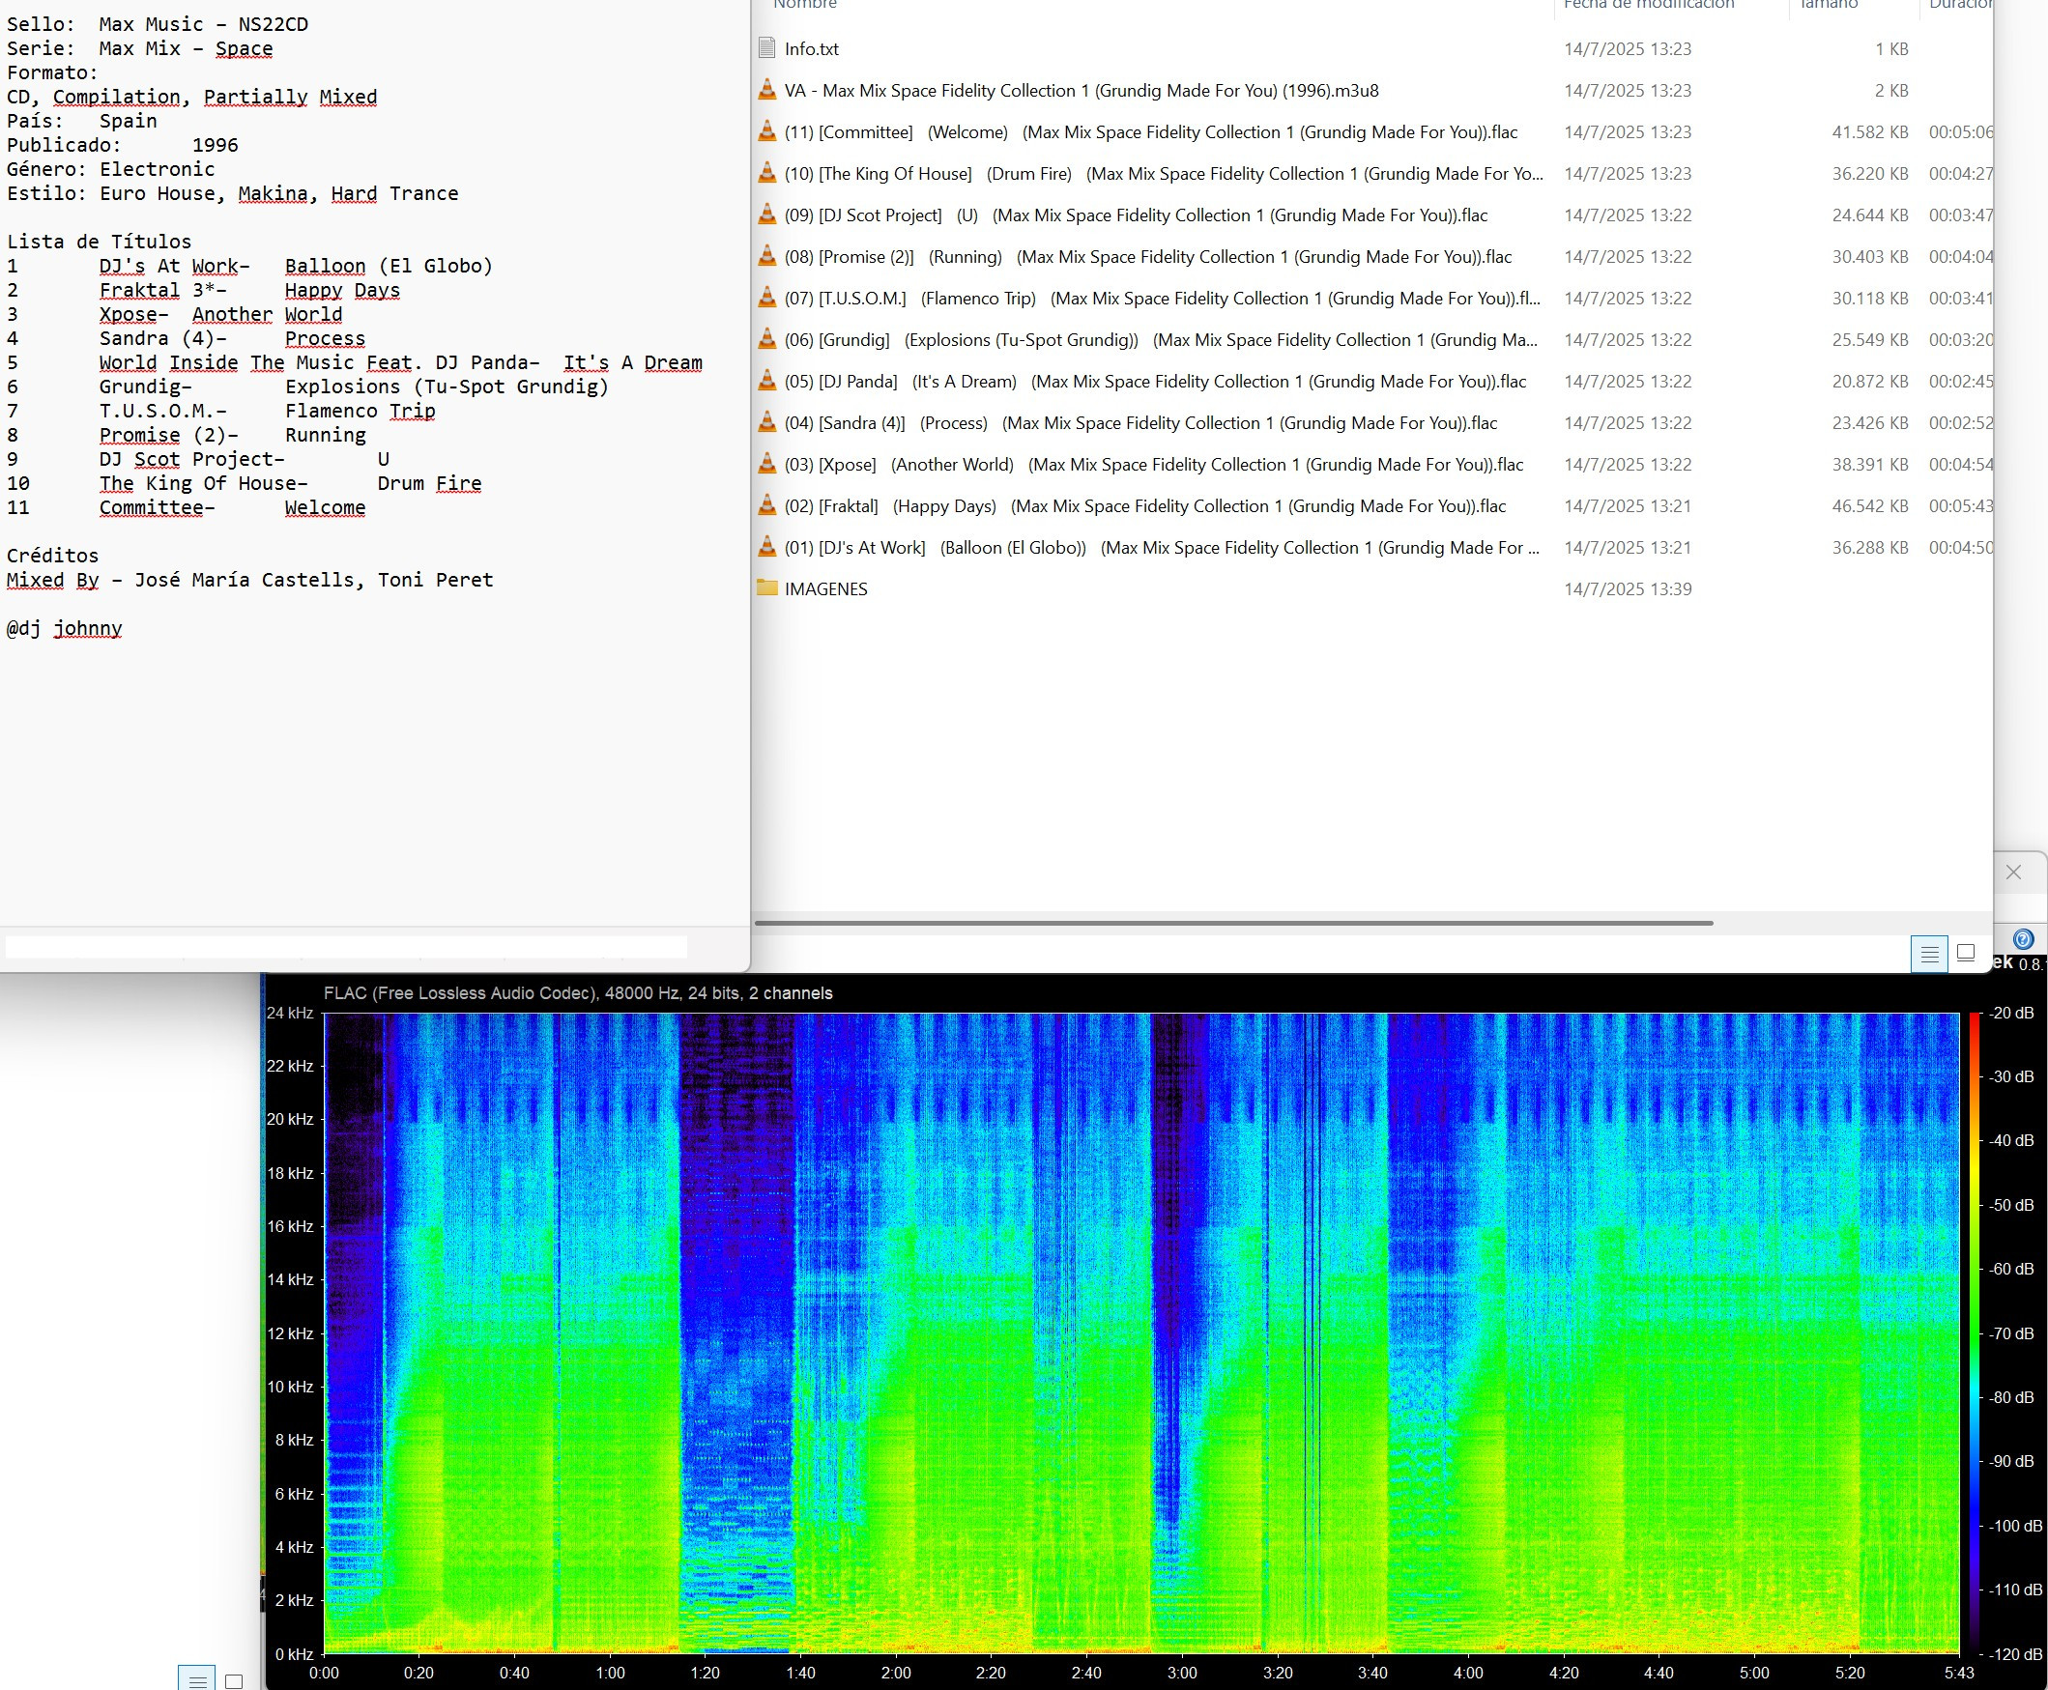Open the IMAGENES folder name
Screen dimensions: 2048x1690
825,589
